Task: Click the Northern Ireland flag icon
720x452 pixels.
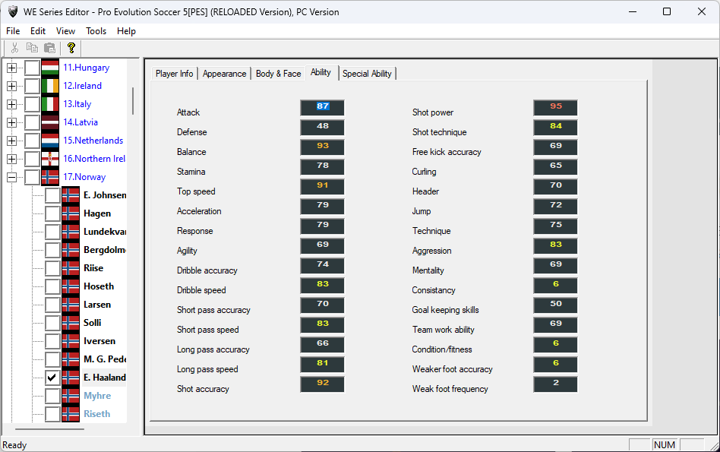Action: (50, 159)
